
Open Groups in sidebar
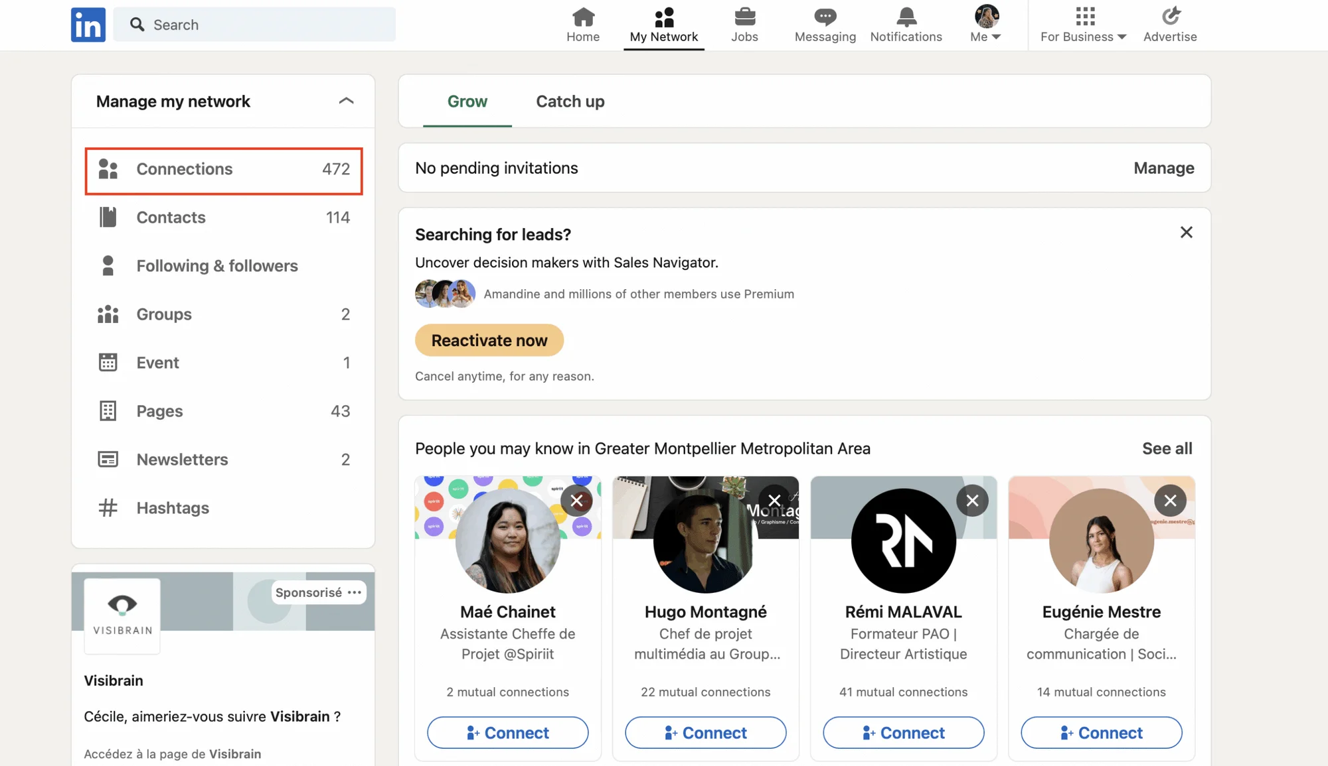[224, 314]
